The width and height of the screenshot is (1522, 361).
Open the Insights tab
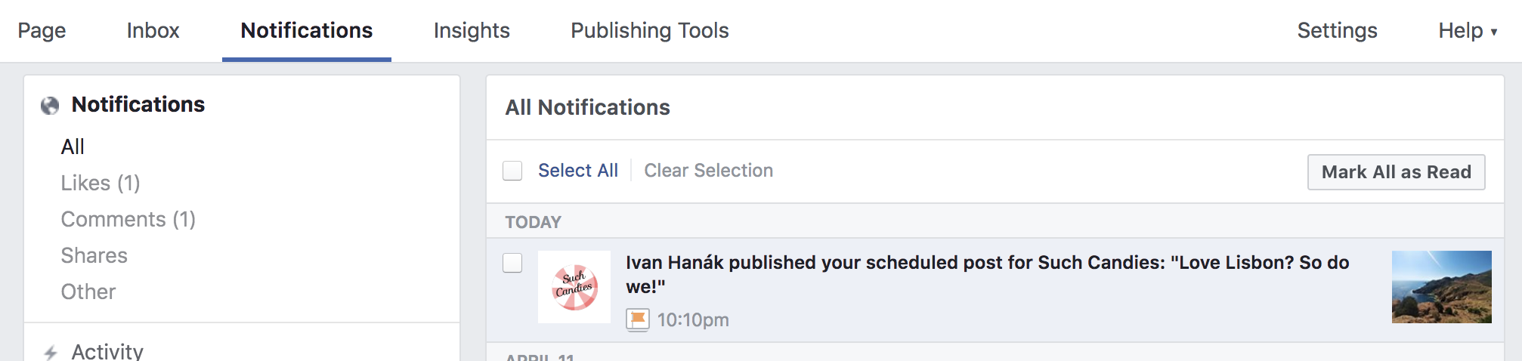coord(472,30)
